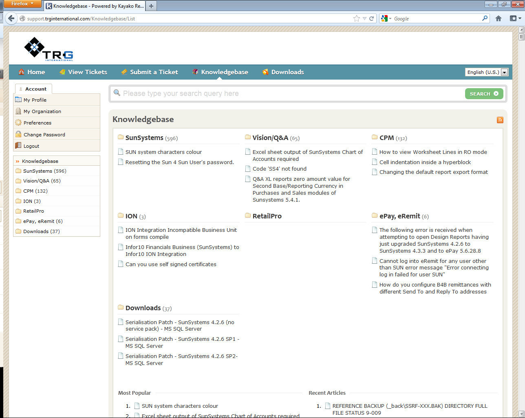Open ION (3) in sidebar list
Screen dimensions: 525x418
(32, 201)
